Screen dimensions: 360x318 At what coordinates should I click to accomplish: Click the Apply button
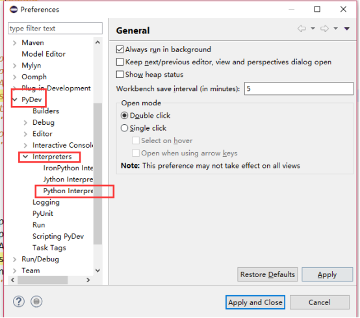point(327,274)
